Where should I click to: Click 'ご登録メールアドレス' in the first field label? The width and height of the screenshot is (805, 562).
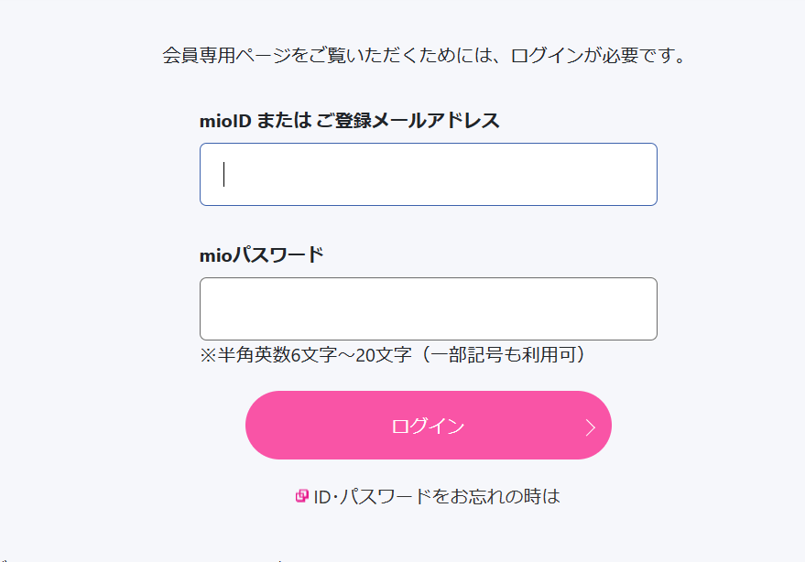tap(408, 121)
